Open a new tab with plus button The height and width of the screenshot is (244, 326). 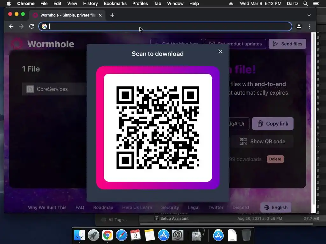click(x=112, y=15)
